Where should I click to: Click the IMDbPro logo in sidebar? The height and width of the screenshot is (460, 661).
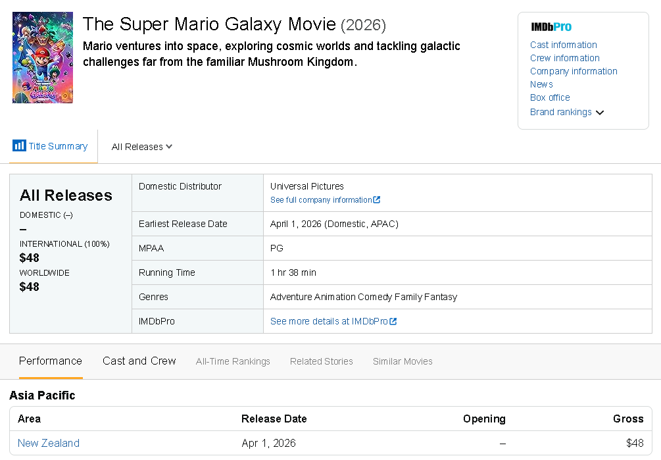pos(551,27)
